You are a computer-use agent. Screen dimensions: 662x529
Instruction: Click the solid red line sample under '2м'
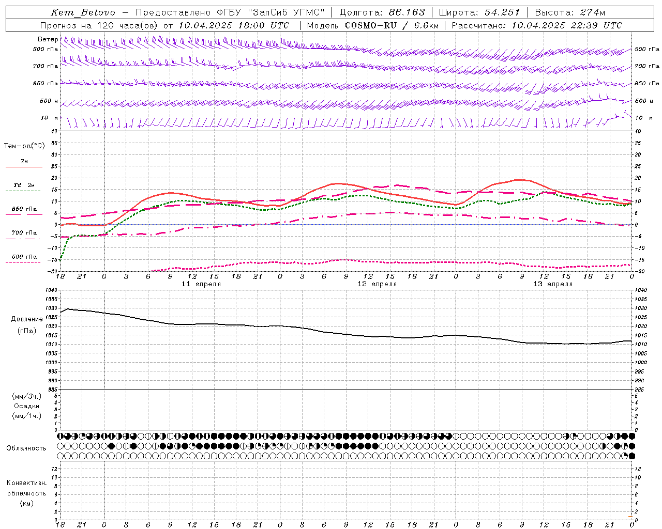pos(24,167)
